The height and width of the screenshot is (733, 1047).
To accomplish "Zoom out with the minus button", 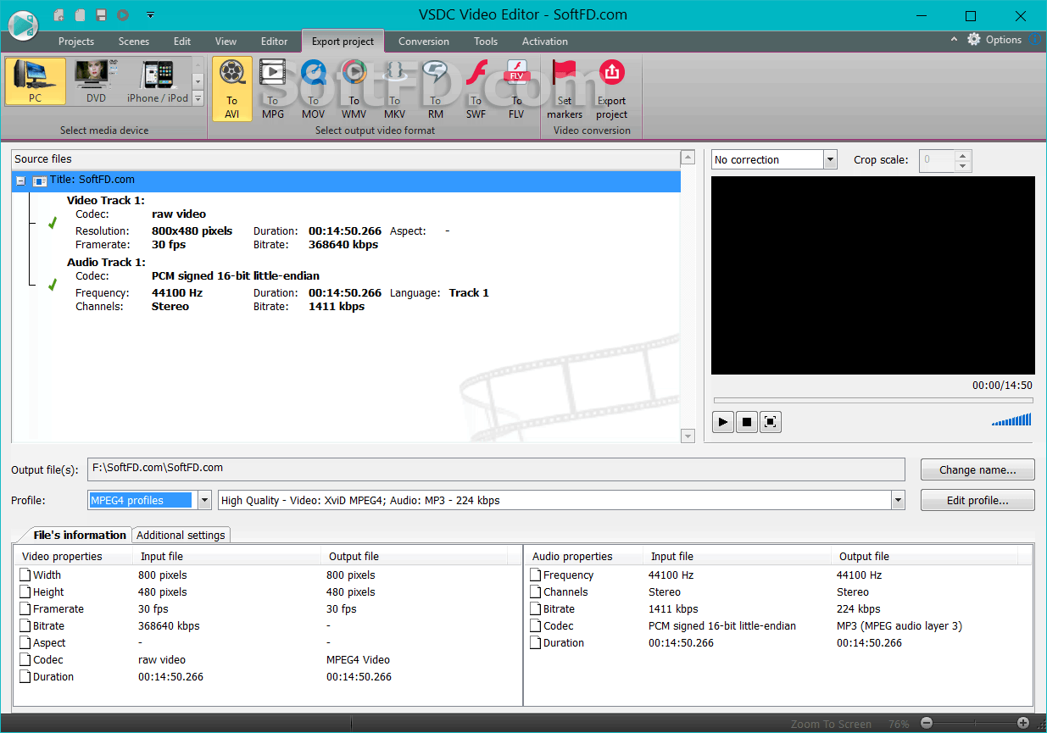I will click(x=927, y=723).
